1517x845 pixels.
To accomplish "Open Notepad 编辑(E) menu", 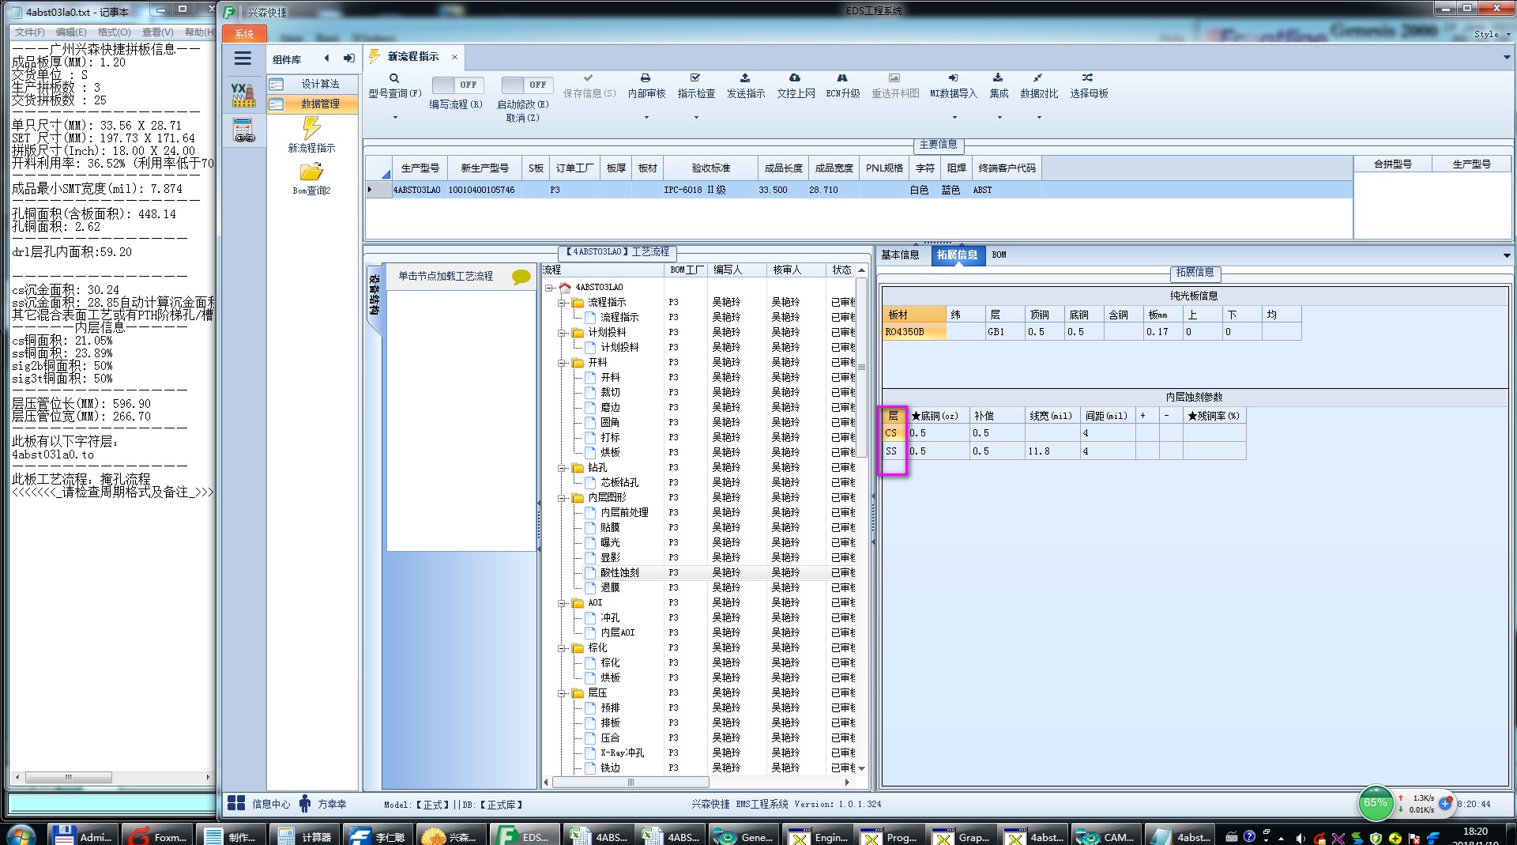I will 71,32.
